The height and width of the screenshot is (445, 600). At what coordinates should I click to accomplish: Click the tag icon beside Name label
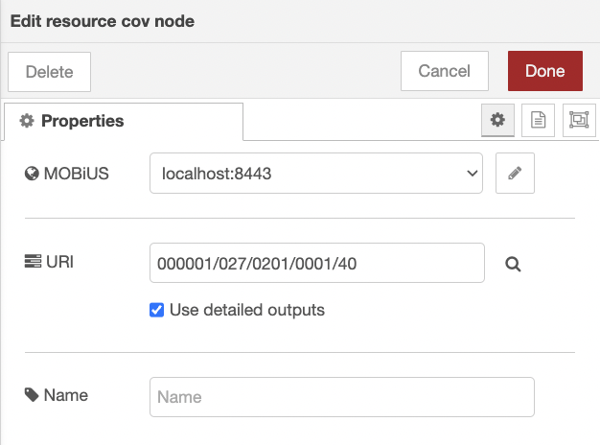pos(32,394)
